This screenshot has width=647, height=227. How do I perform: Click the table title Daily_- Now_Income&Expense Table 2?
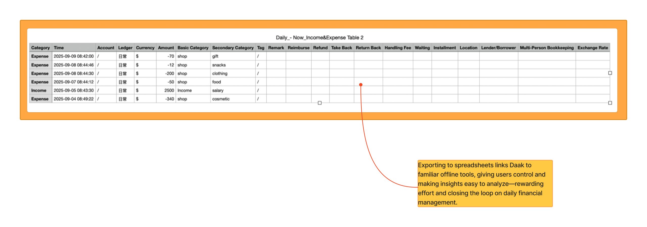(319, 38)
